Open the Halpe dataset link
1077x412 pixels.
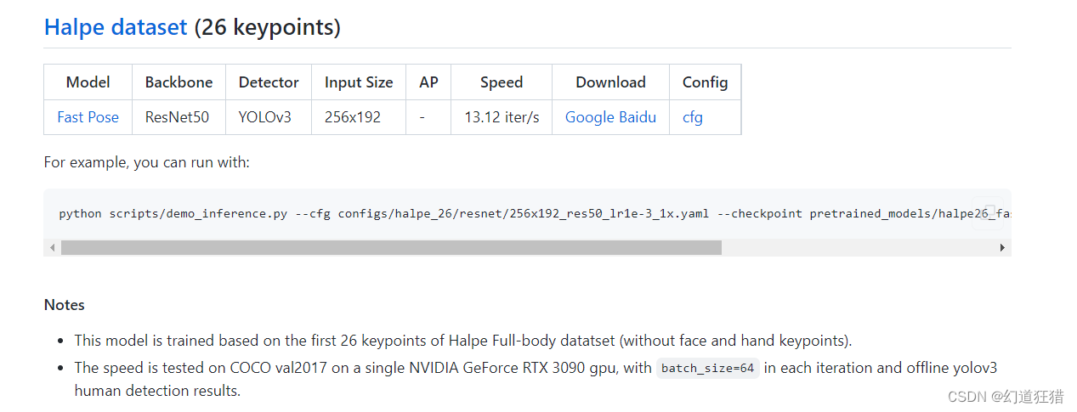(x=116, y=27)
